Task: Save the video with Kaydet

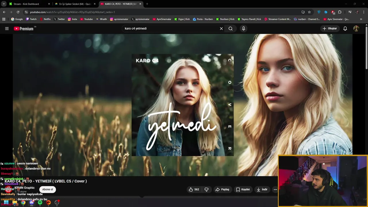Action: point(243,189)
